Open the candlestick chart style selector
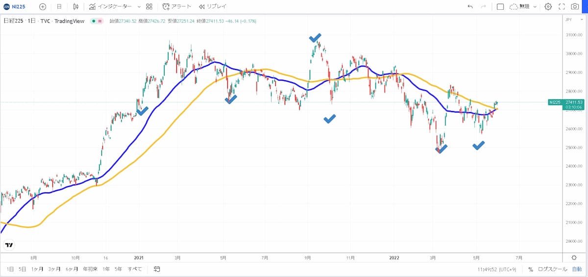This screenshot has height=277, width=588. tap(75, 7)
